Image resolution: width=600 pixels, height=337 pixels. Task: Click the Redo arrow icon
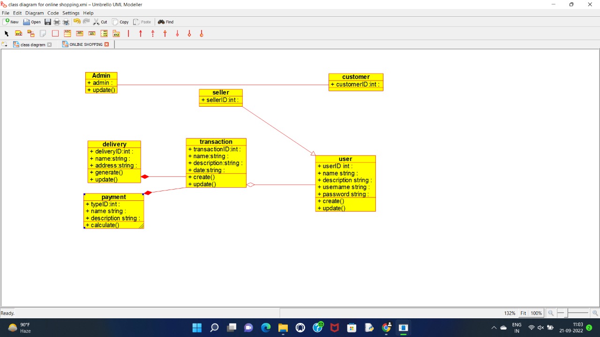click(86, 22)
